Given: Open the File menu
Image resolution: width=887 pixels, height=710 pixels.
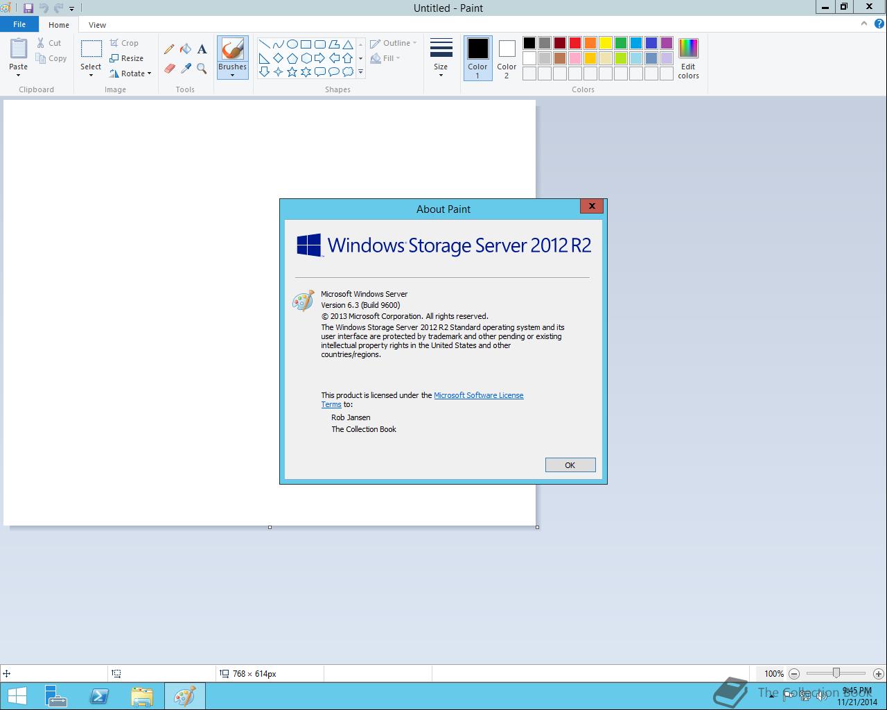Looking at the screenshot, I should click(19, 24).
